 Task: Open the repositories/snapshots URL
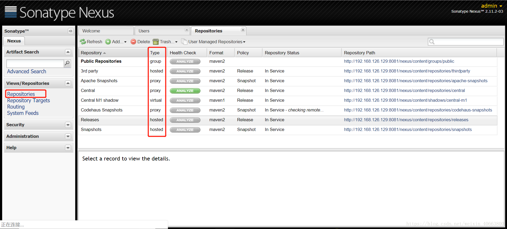pyautogui.click(x=408, y=130)
